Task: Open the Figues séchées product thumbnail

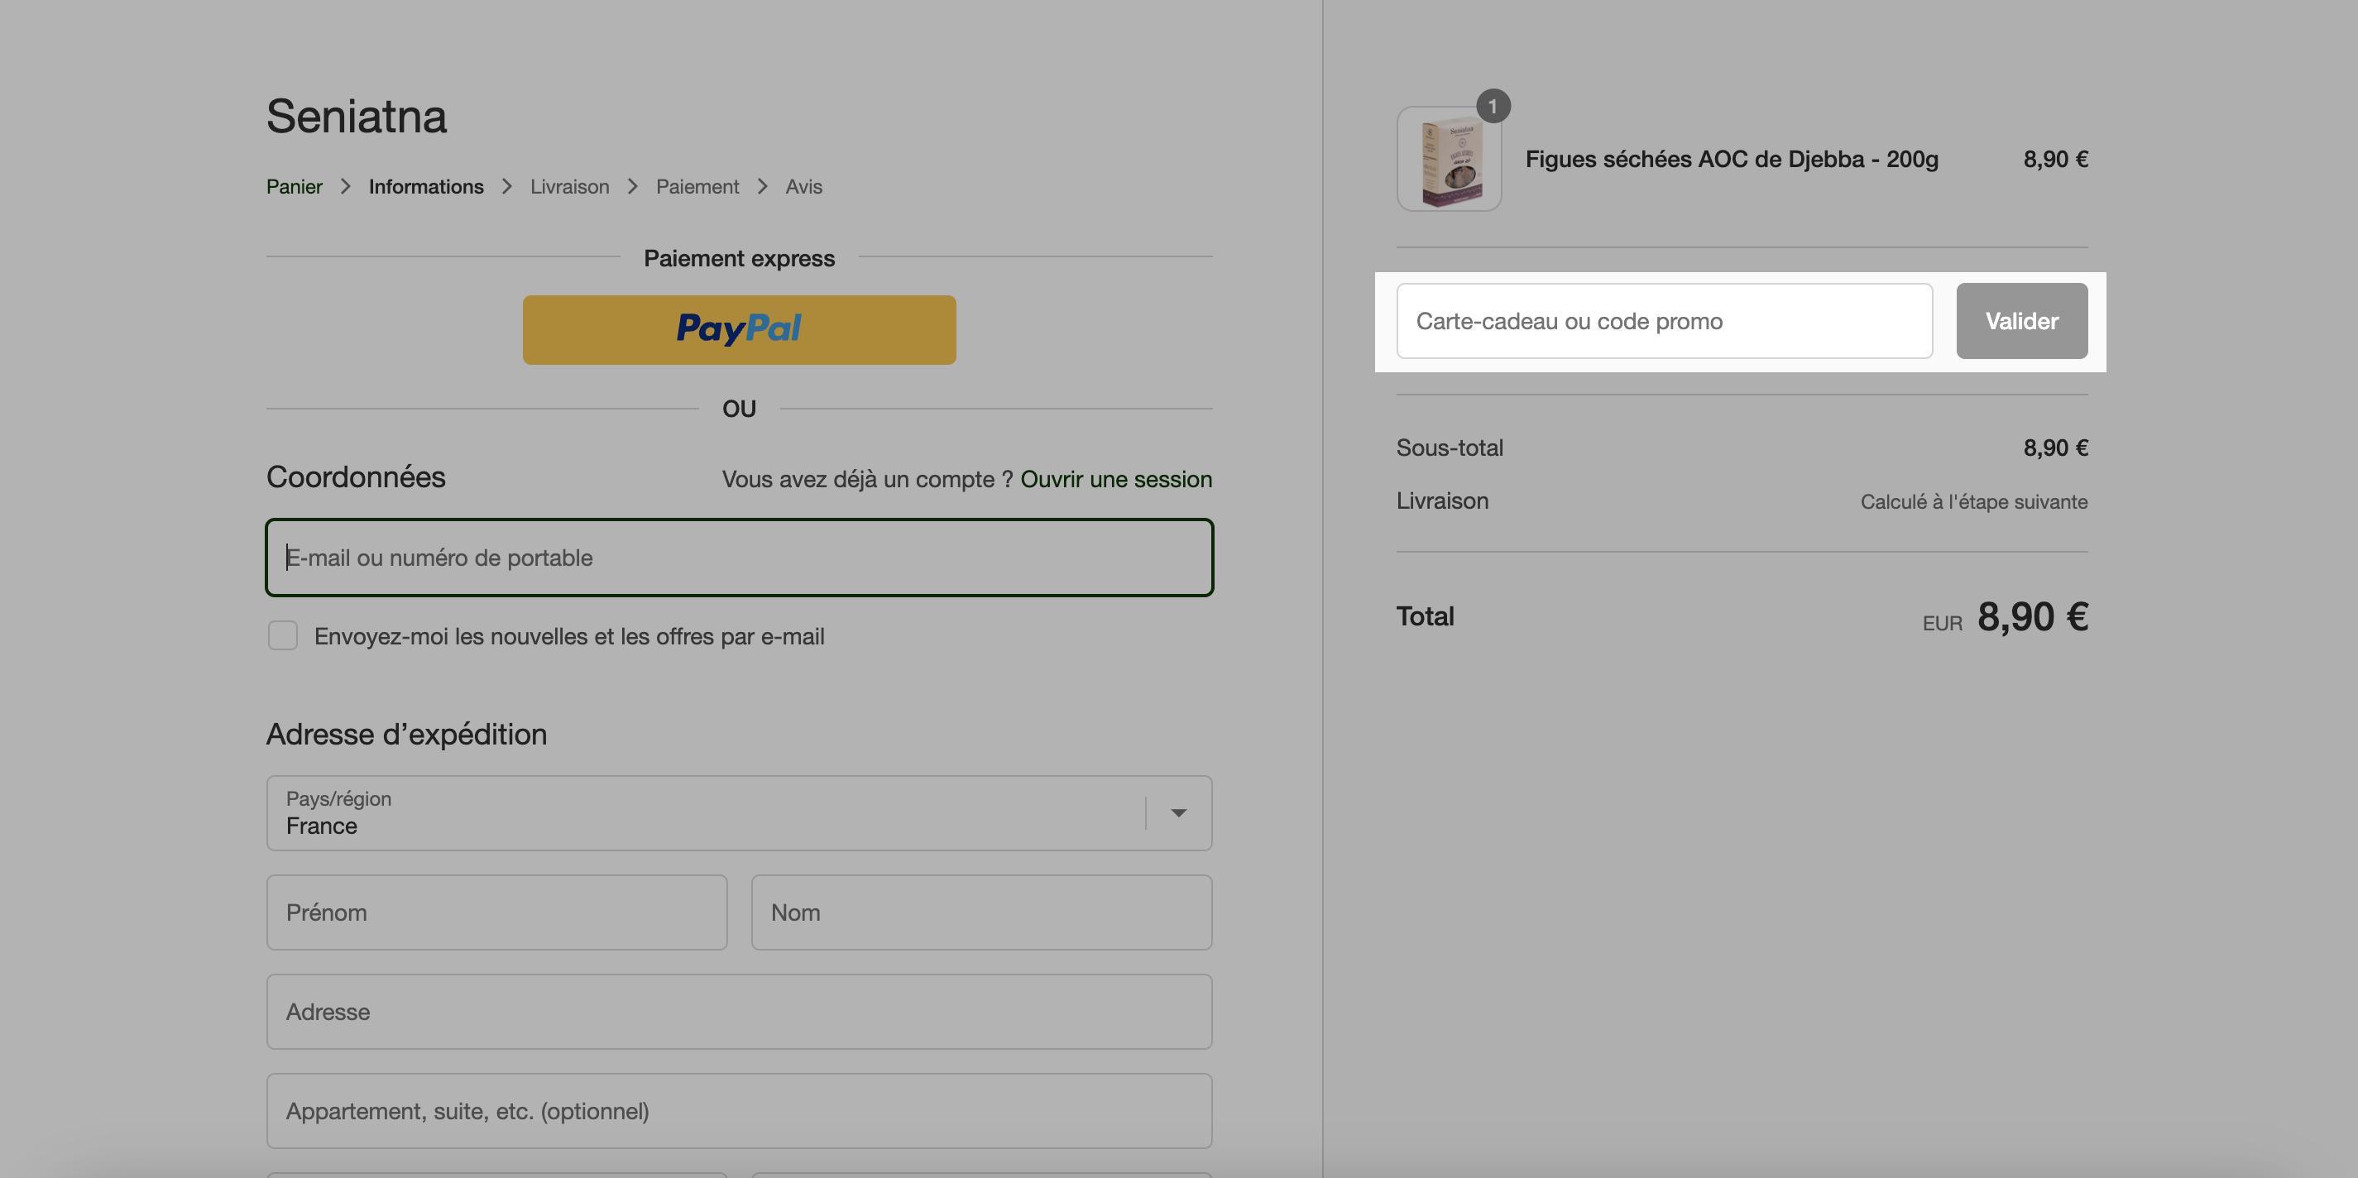Action: 1448,160
